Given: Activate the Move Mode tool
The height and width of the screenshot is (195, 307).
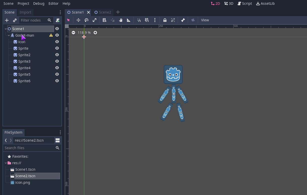Looking at the screenshot, I should pos(78,20).
